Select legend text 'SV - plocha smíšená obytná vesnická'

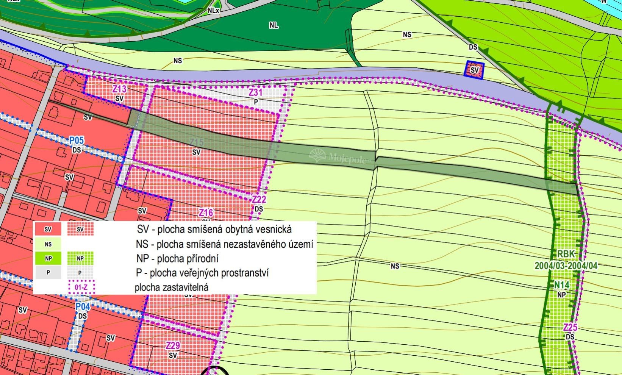[x=214, y=230]
